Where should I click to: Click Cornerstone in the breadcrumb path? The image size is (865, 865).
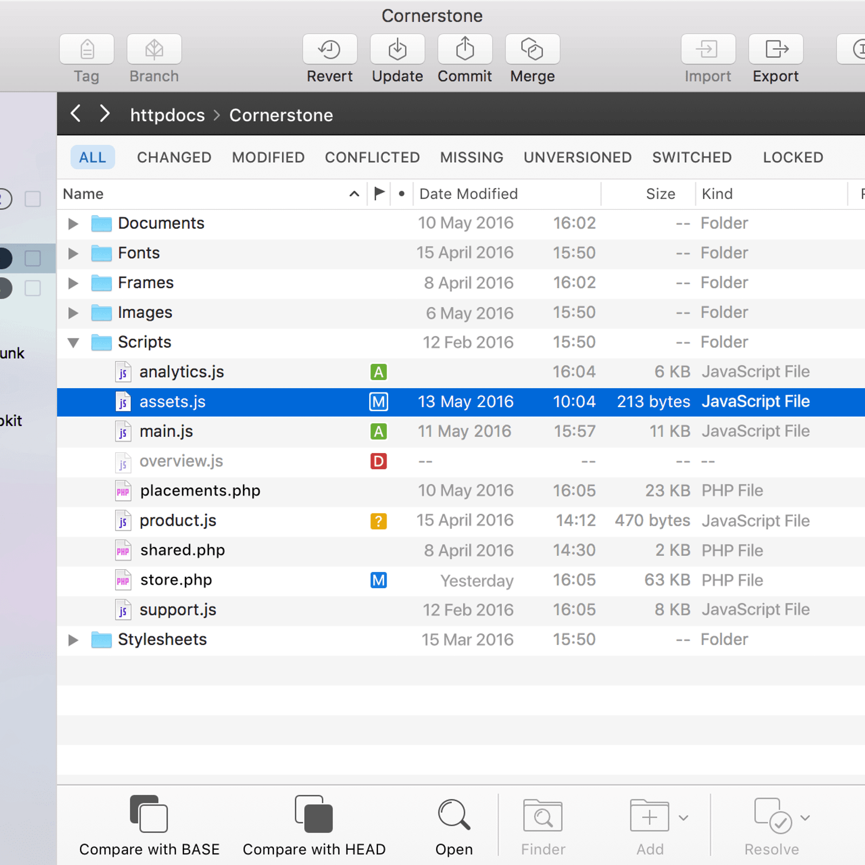coord(281,115)
